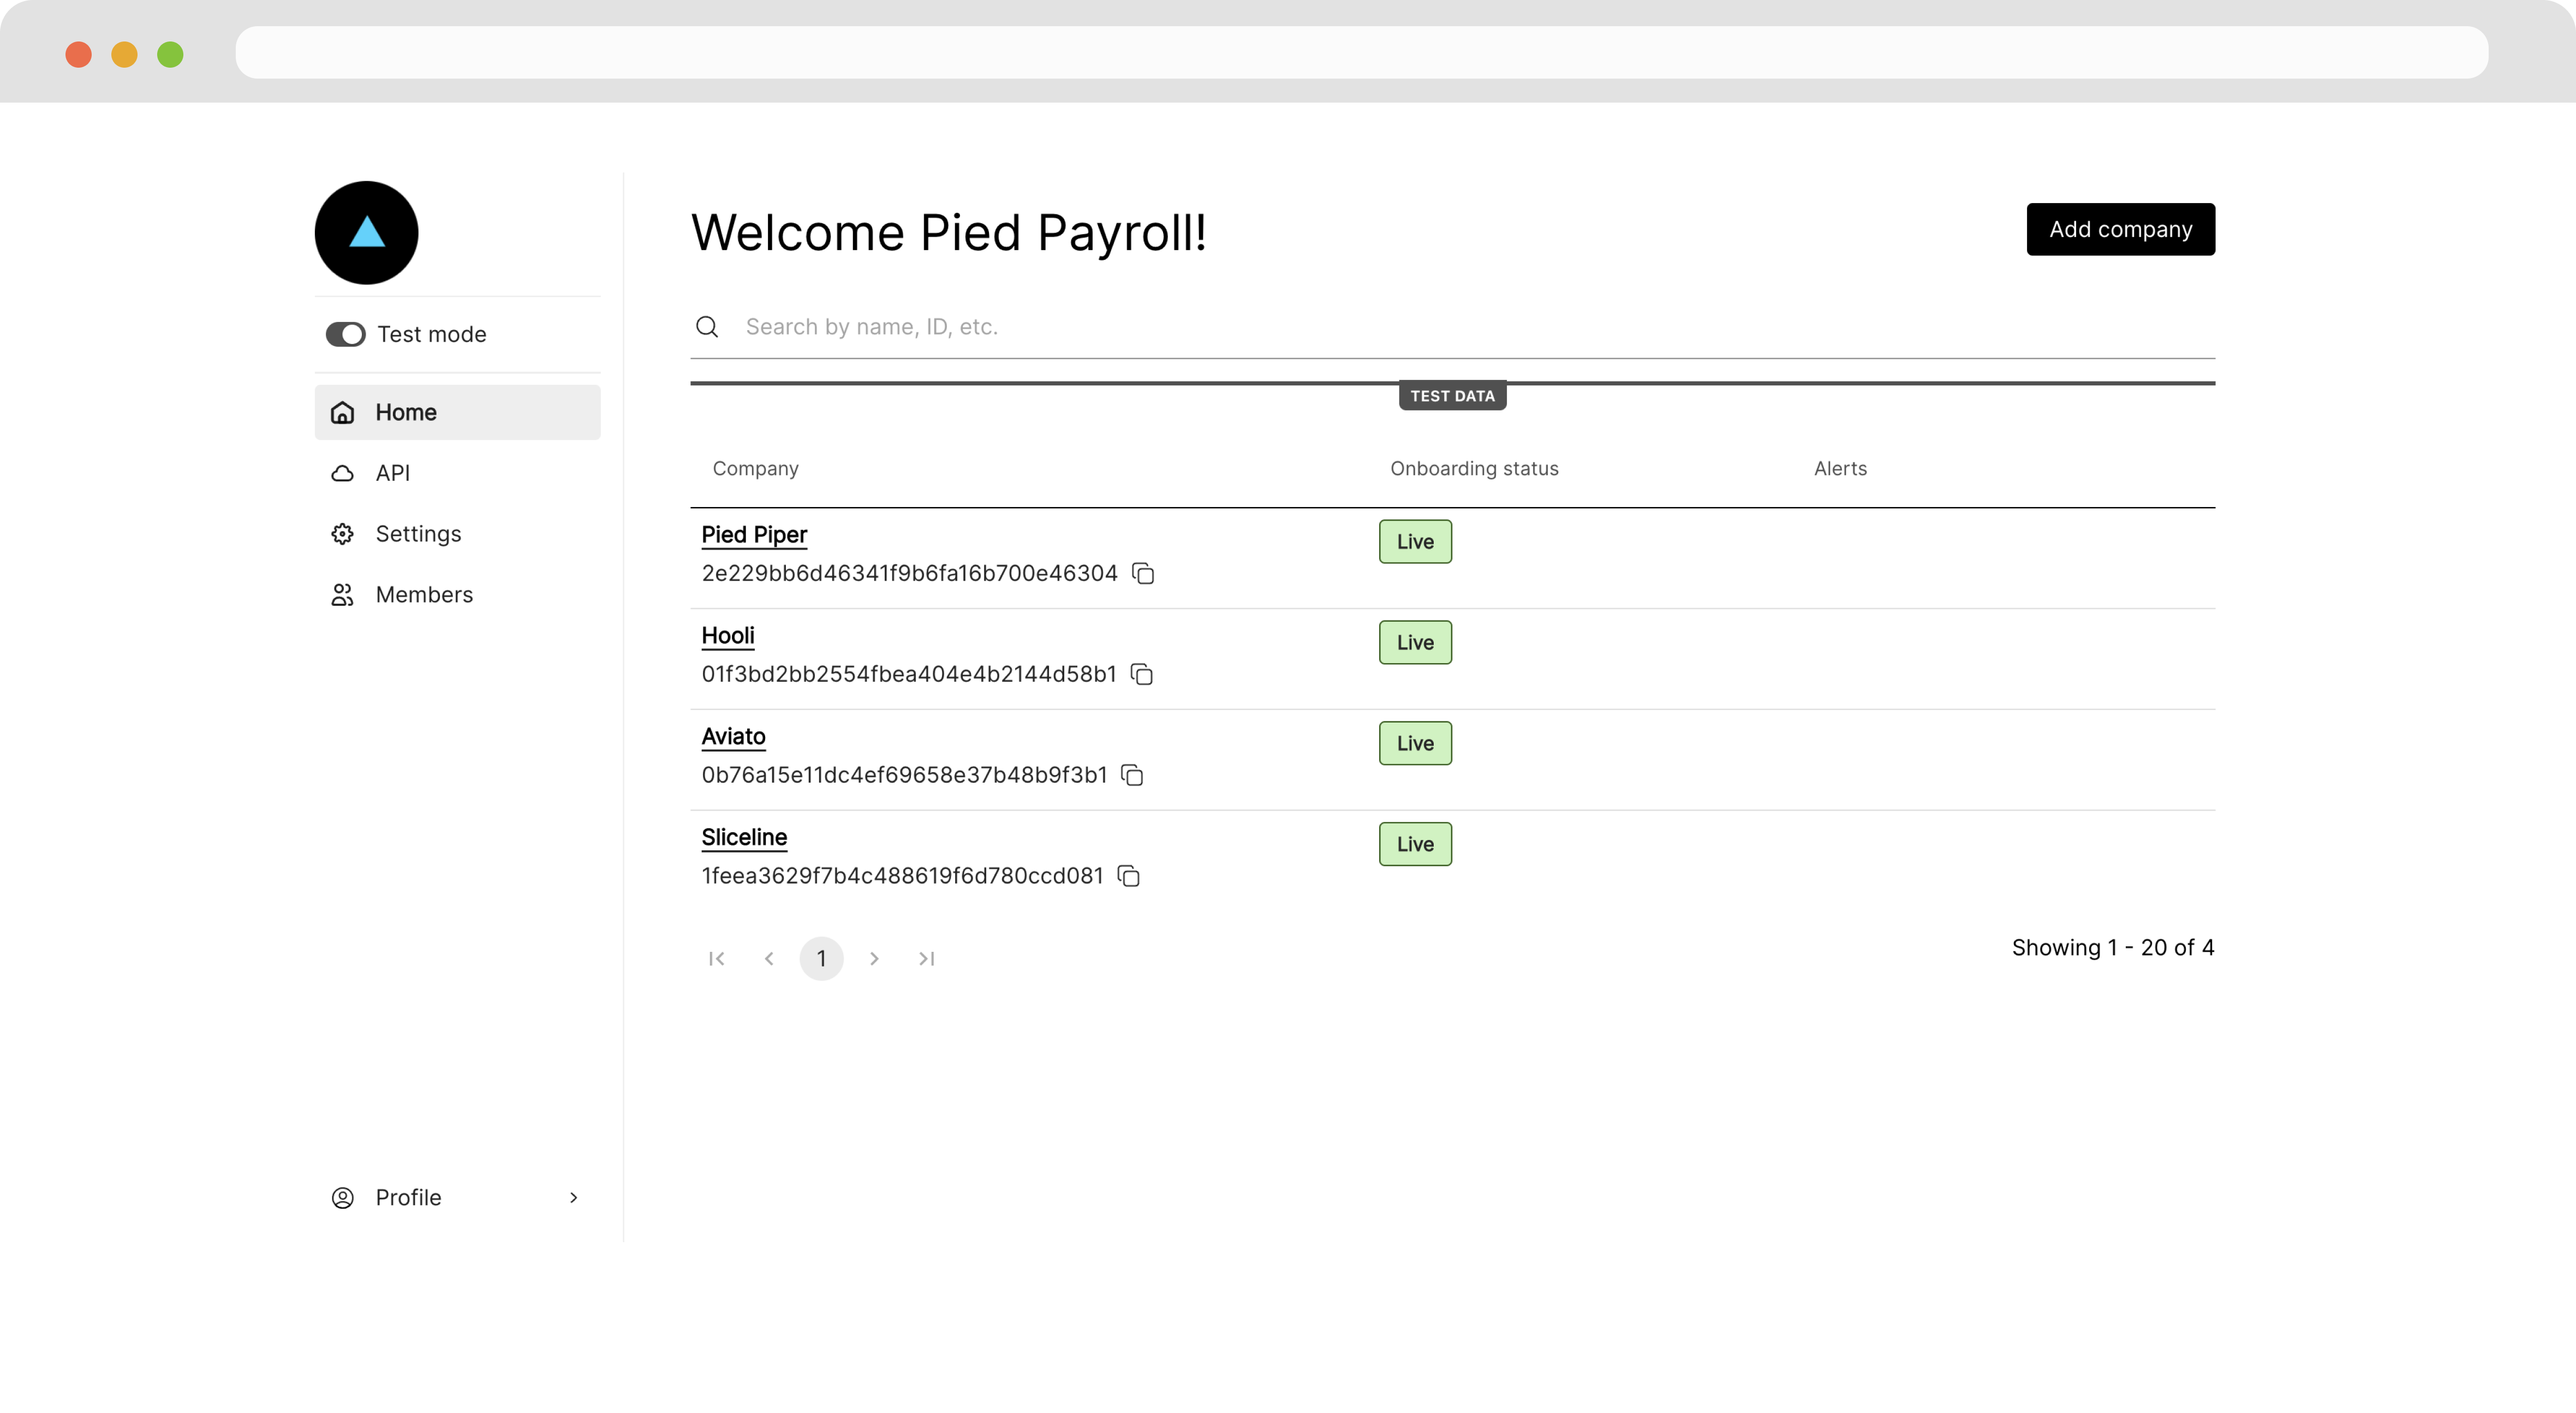Jump to the last page of results
The image size is (2576, 1413).
pos(926,959)
